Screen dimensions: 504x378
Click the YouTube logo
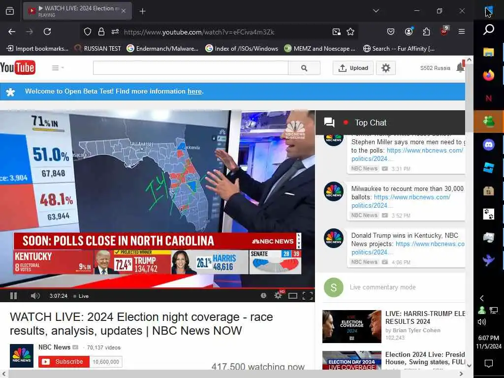point(18,67)
